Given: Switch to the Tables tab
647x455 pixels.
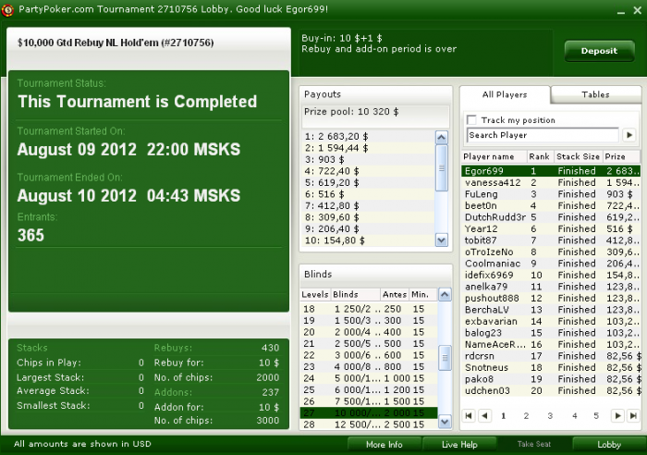Looking at the screenshot, I should click(x=595, y=94).
